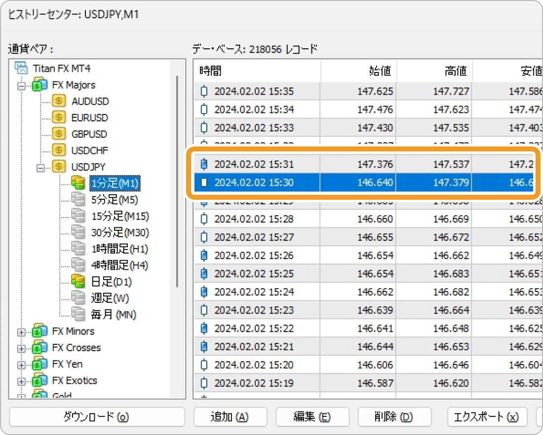The image size is (543, 435).
Task: Click the 5分足(M5) database icon
Action: pos(78,199)
